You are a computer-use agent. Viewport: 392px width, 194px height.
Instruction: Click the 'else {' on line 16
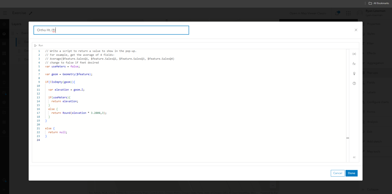[x=53, y=109]
